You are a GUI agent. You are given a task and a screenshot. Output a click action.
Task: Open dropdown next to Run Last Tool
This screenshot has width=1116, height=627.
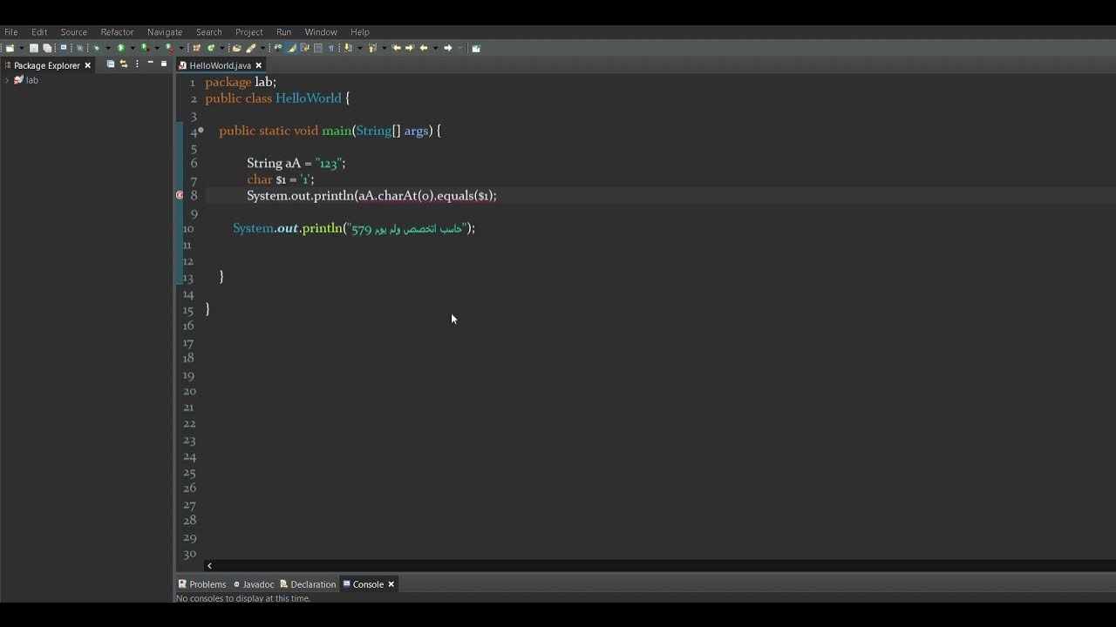point(181,48)
